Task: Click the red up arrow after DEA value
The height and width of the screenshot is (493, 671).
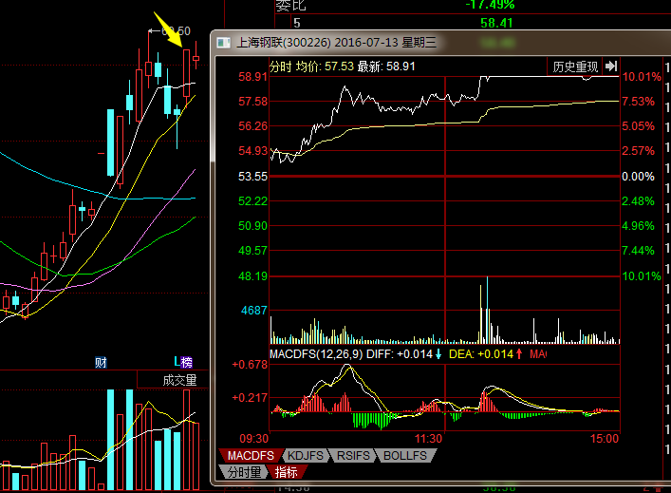Action: coord(519,354)
